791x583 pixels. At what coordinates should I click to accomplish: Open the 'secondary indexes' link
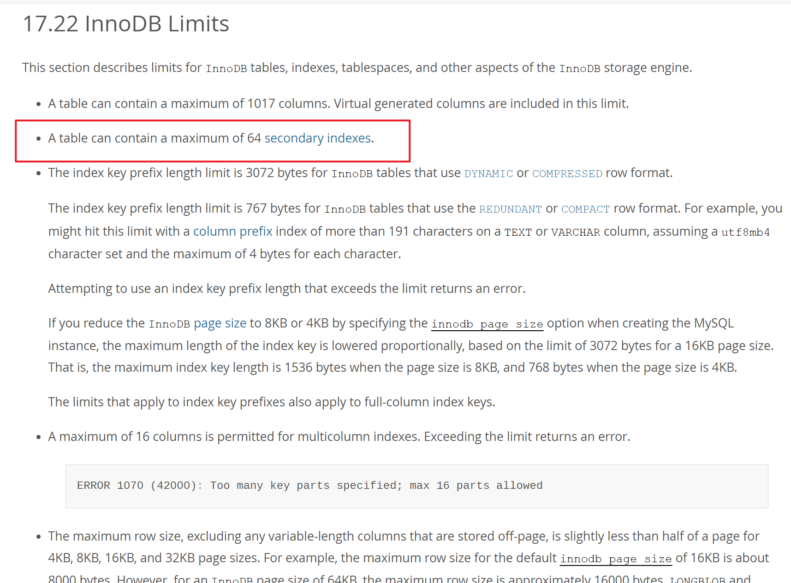(x=318, y=138)
